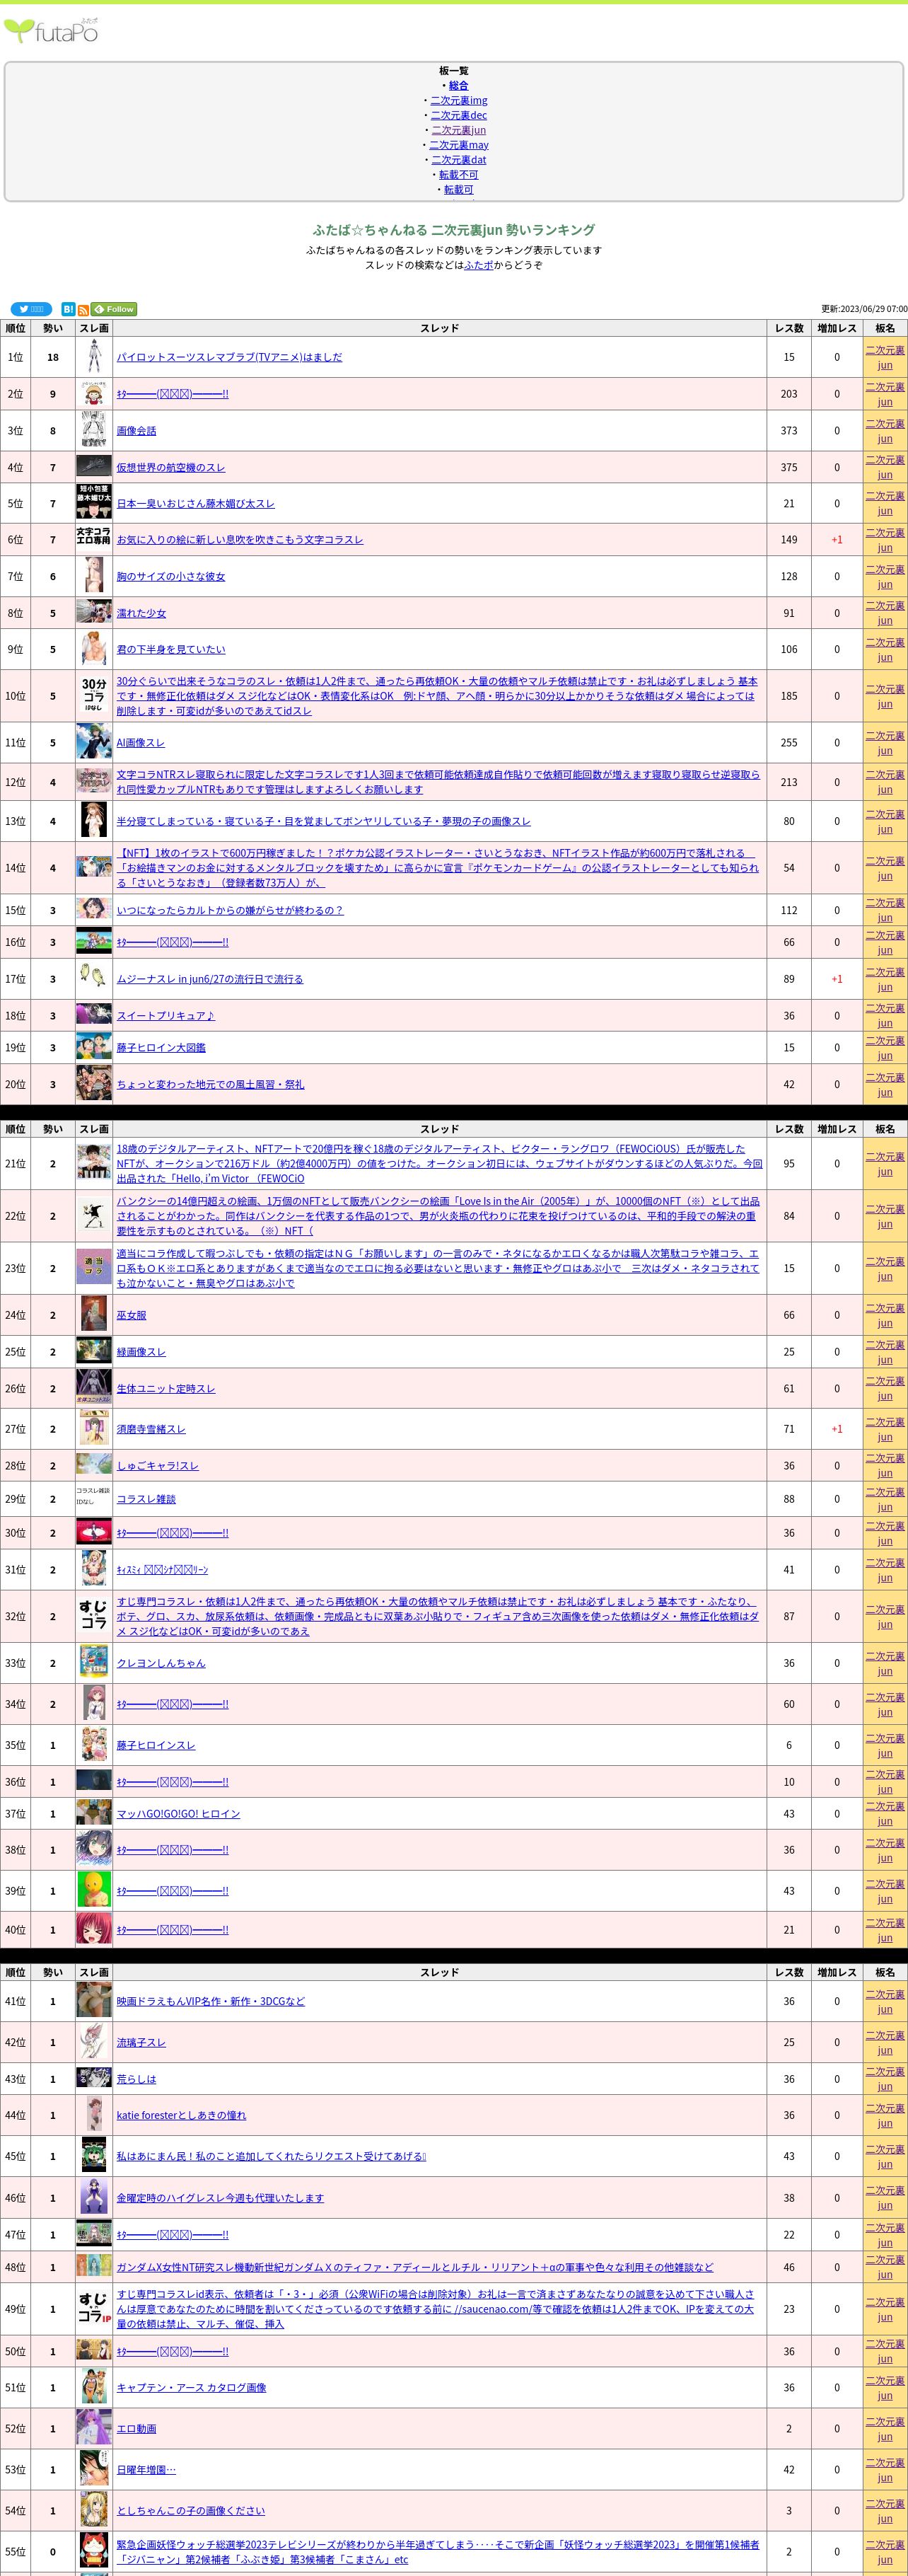The height and width of the screenshot is (2576, 908).
Task: Click the Hatena bookmark B! icon
Action: pyautogui.click(x=68, y=309)
